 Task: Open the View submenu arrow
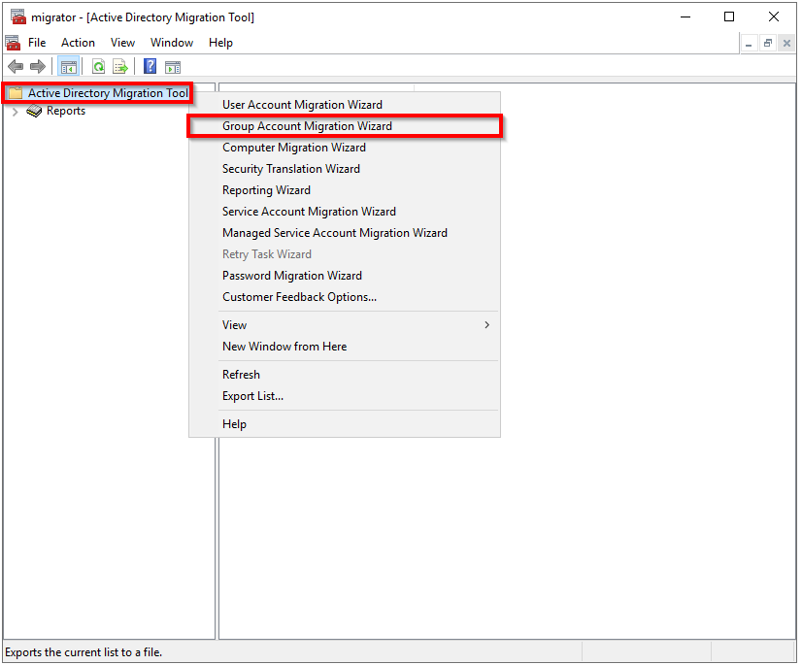487,325
